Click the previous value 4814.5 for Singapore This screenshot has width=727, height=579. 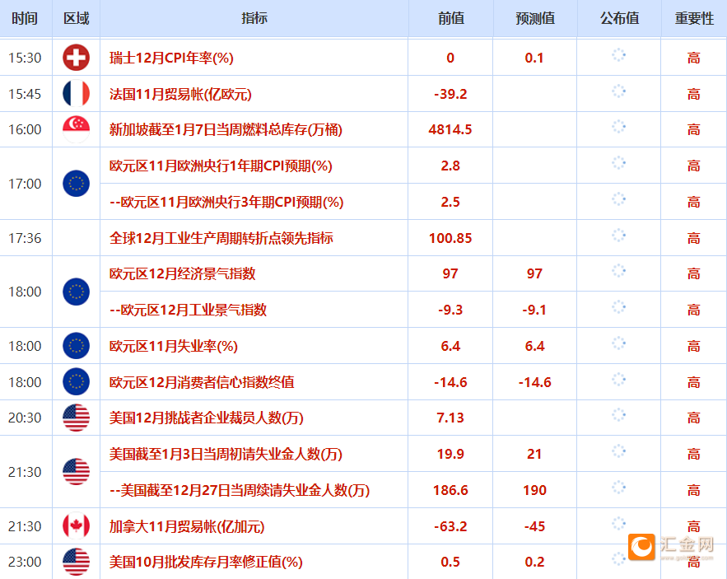(x=450, y=129)
